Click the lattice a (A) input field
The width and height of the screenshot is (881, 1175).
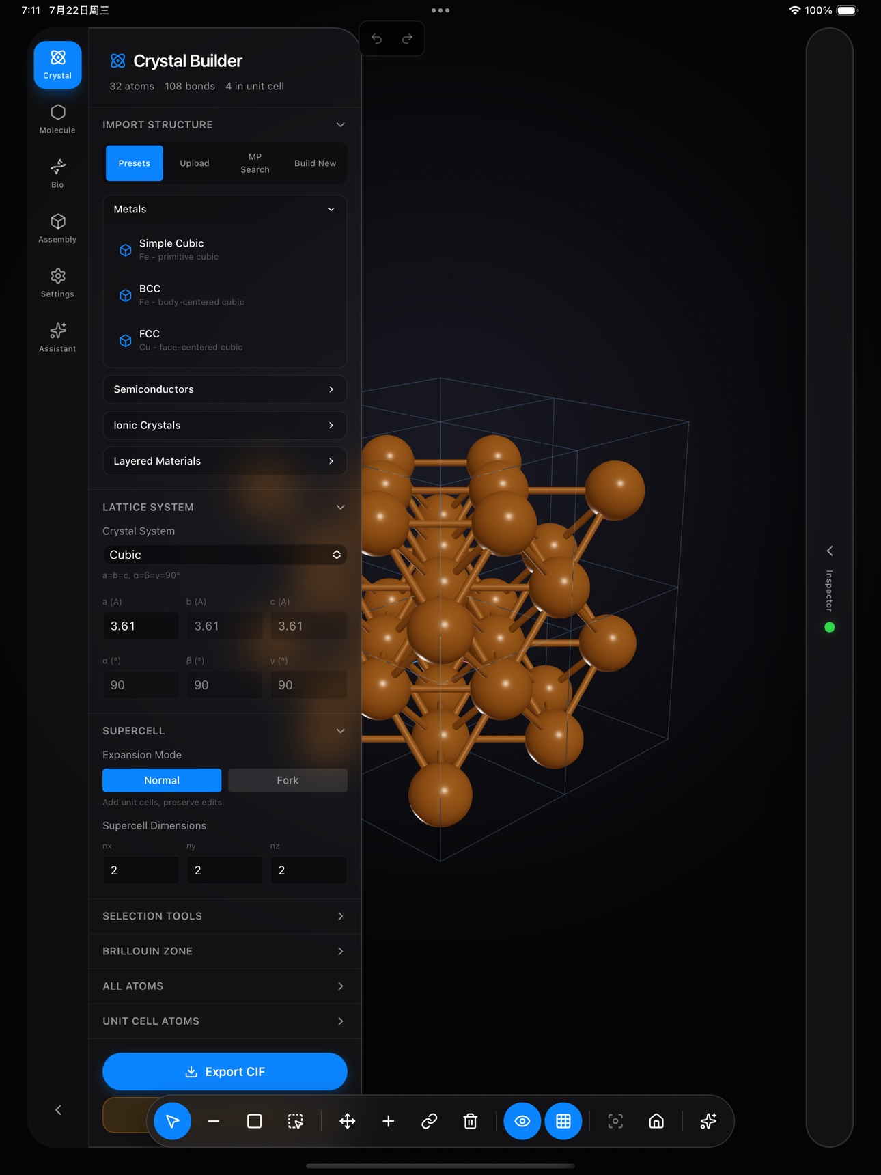[x=141, y=626]
